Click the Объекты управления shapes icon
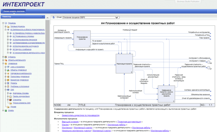This screenshot has height=132, width=217. [8, 70]
